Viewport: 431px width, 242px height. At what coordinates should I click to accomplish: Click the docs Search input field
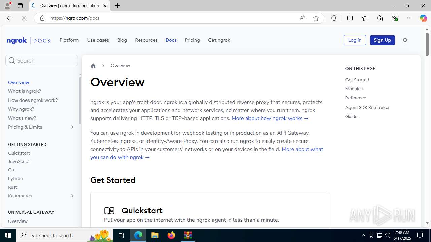coord(42,61)
